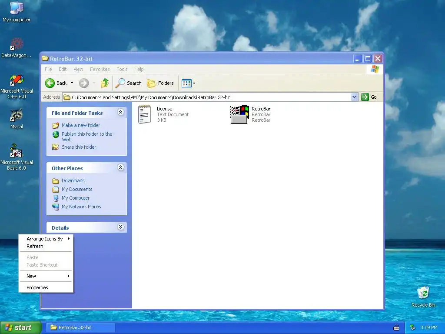Viewport: 445px width, 334px height.
Task: Collapse the File and Folder Tasks panel
Action: tap(120, 112)
